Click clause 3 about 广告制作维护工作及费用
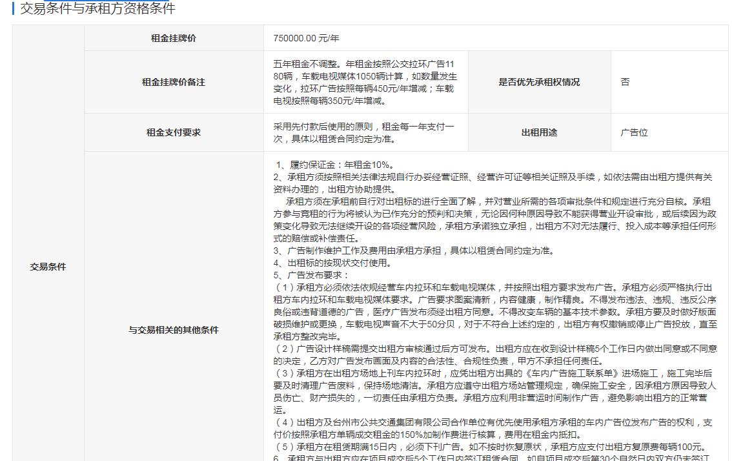Viewport: 732px width, 461px height. click(x=413, y=251)
